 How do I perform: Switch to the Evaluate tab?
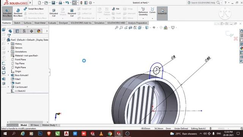[x=52, y=23]
